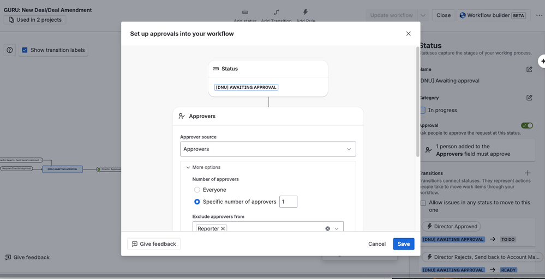Open the Approver source dropdown
The width and height of the screenshot is (545, 279).
[x=268, y=149]
